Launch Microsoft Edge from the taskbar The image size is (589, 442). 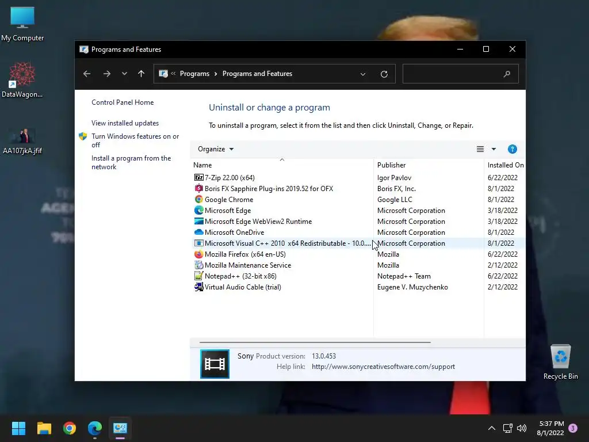[x=95, y=428]
